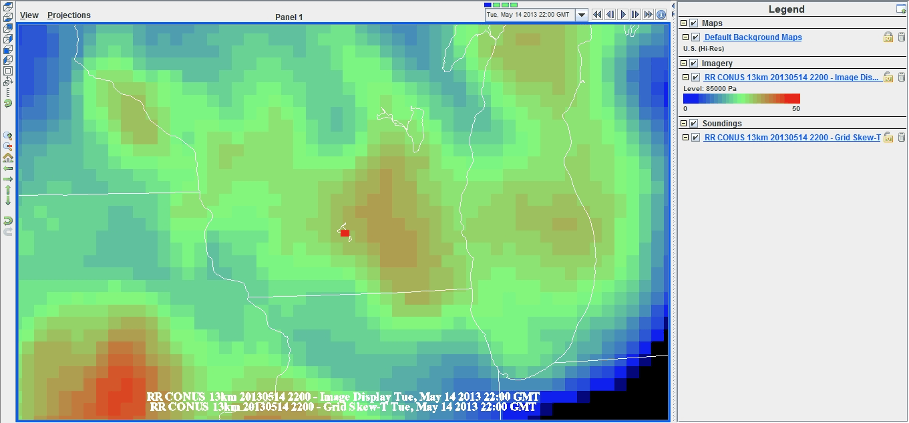Open the animation time dropdown

tap(580, 15)
